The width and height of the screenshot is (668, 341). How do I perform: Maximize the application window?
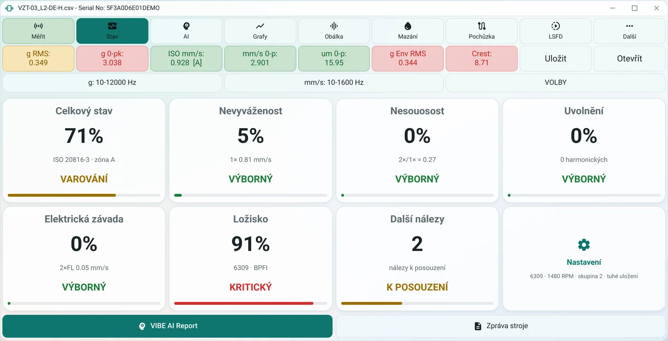click(635, 8)
